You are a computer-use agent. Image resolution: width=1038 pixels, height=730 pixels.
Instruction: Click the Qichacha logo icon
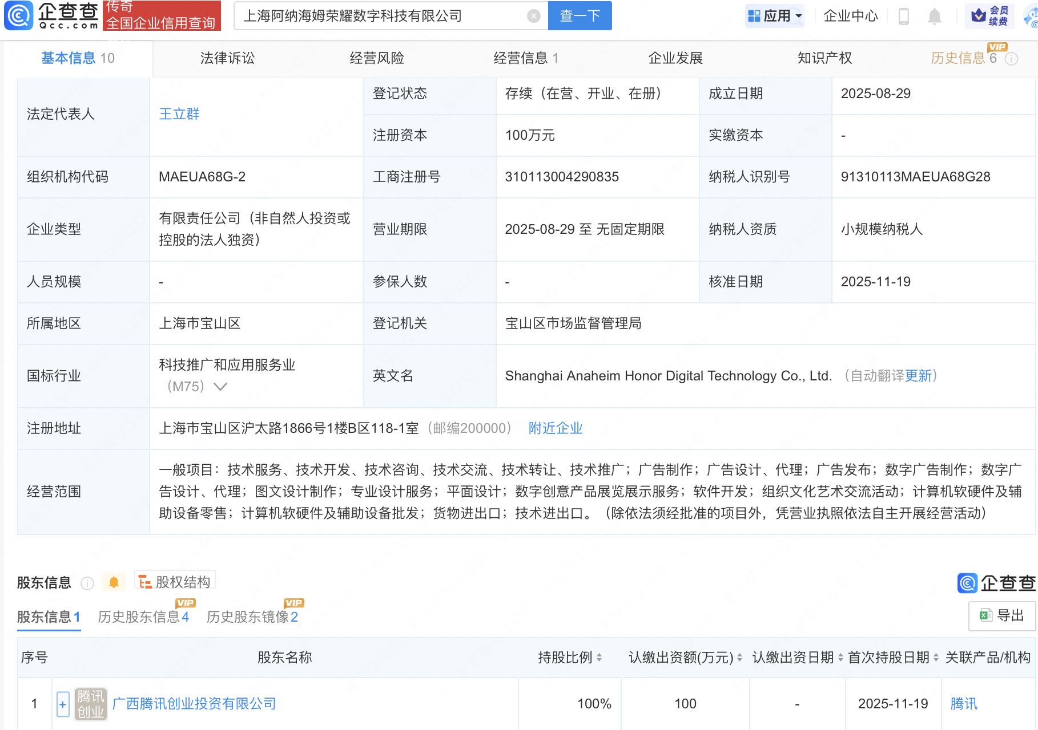coord(19,15)
